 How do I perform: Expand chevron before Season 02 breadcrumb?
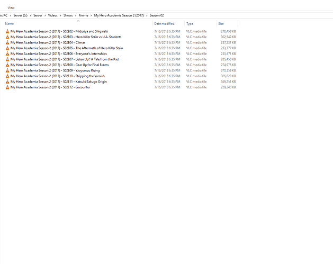[147, 15]
